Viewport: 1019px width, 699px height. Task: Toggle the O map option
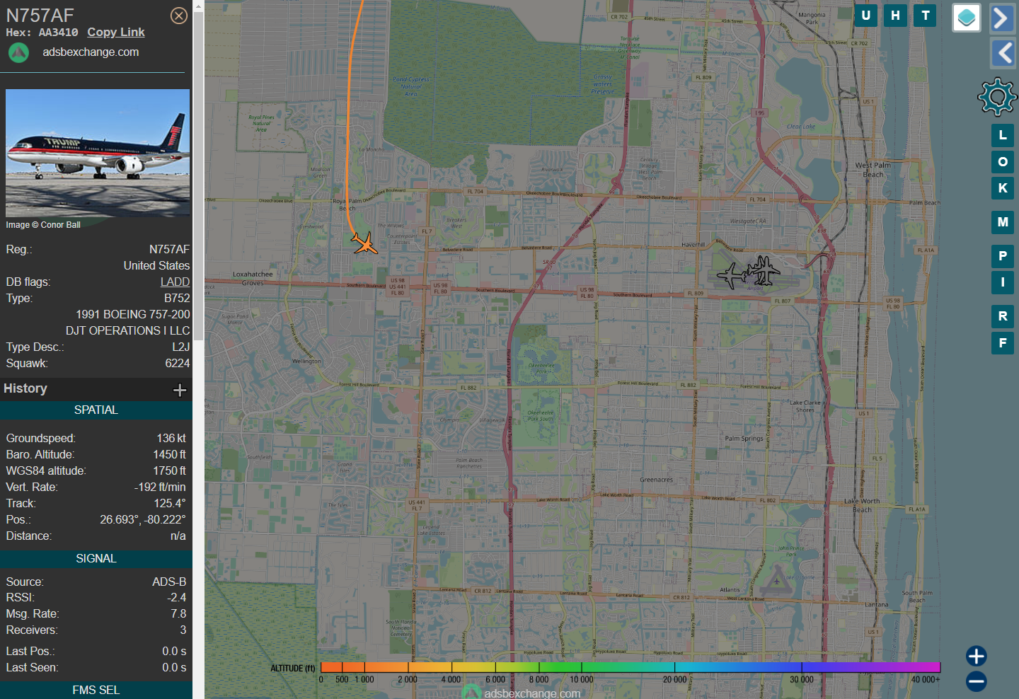(1002, 162)
